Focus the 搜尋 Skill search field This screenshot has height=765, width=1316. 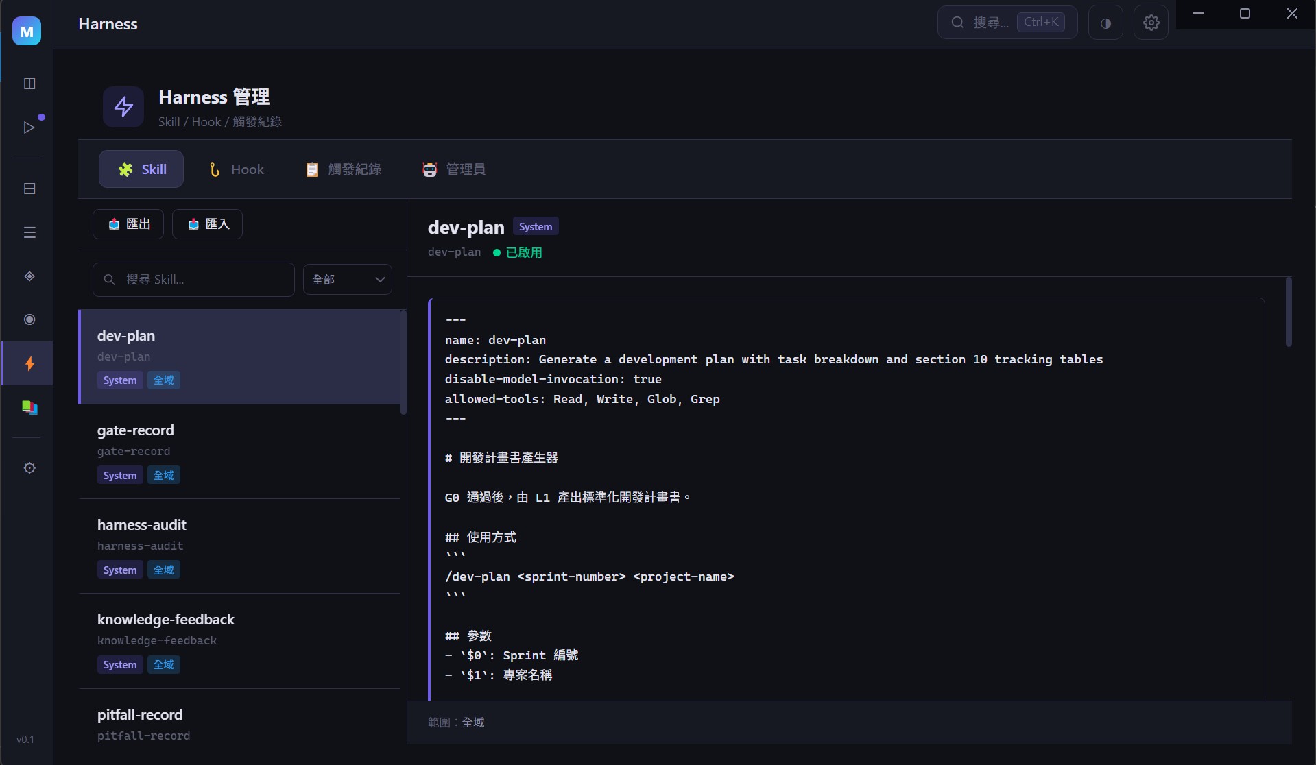(x=193, y=280)
